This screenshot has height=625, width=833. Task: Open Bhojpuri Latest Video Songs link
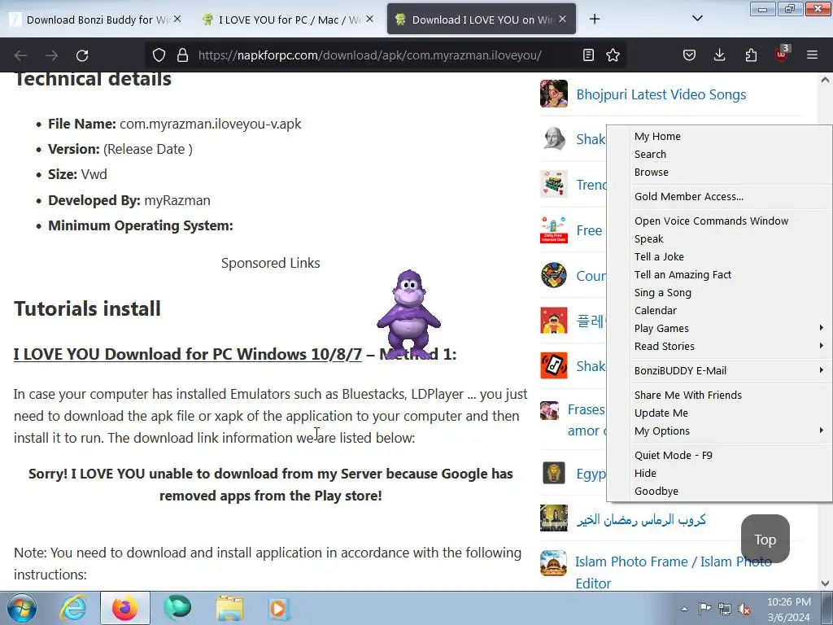pyautogui.click(x=661, y=94)
